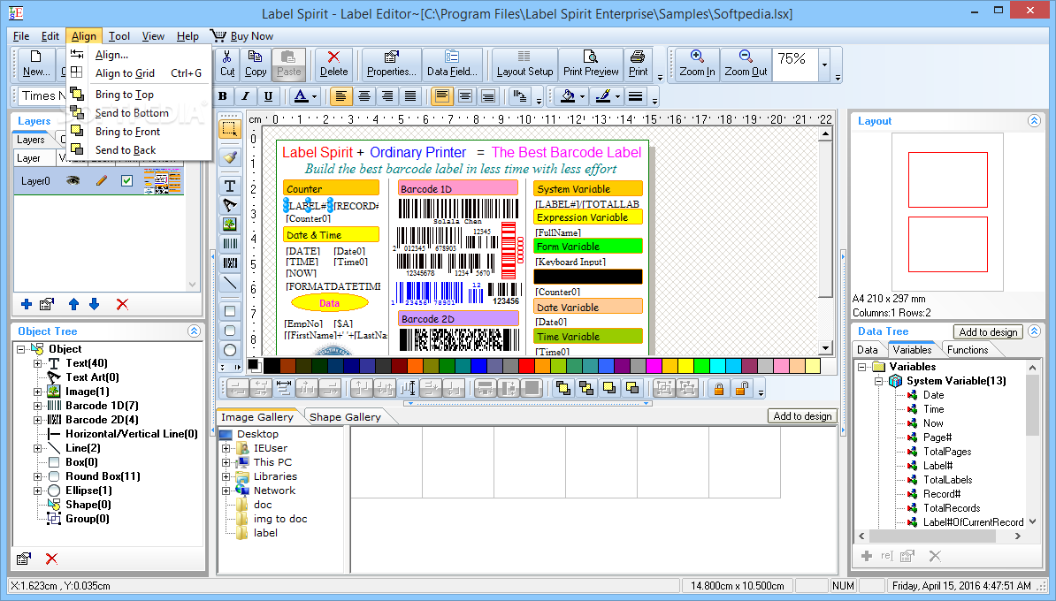The image size is (1056, 601).
Task: Expand the Barcode 1D(7) node
Action: (38, 406)
